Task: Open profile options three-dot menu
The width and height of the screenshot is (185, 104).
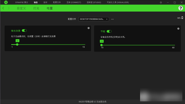Action: tap(112, 19)
